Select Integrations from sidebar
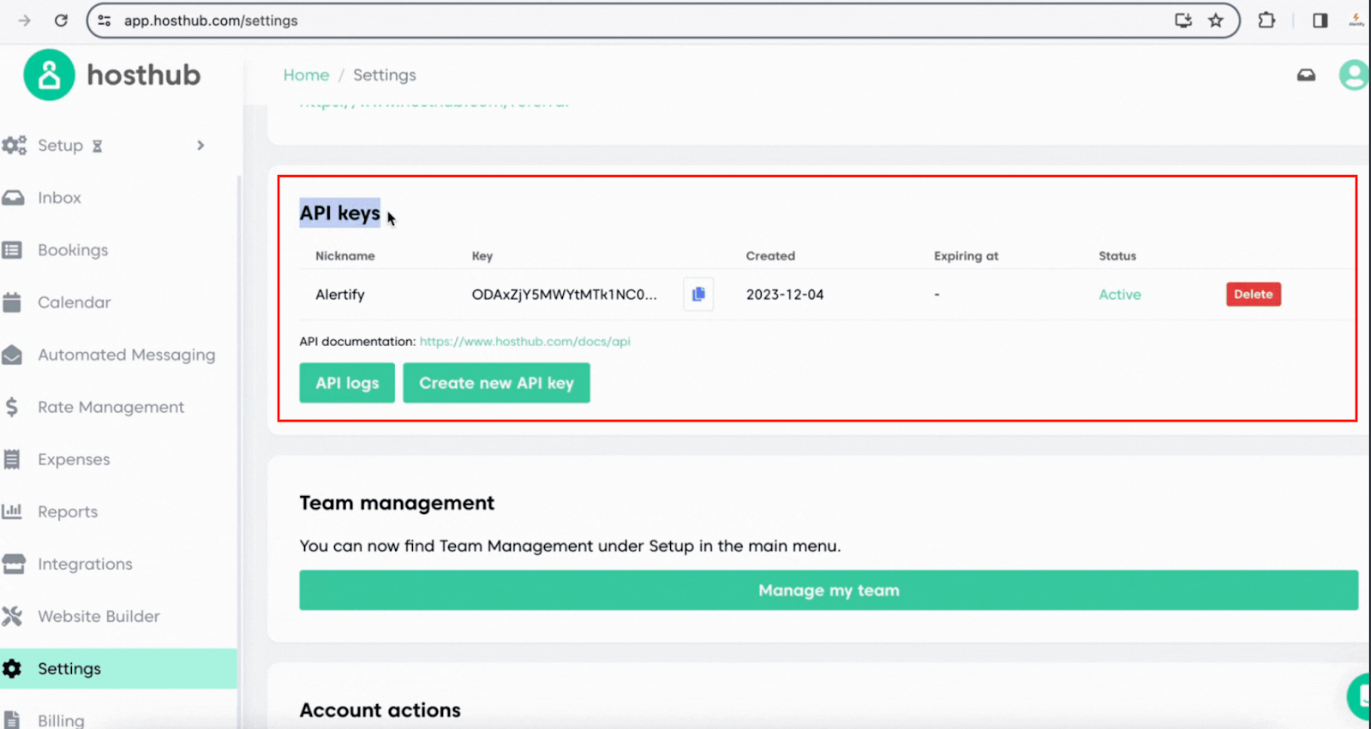1371x729 pixels. (85, 564)
